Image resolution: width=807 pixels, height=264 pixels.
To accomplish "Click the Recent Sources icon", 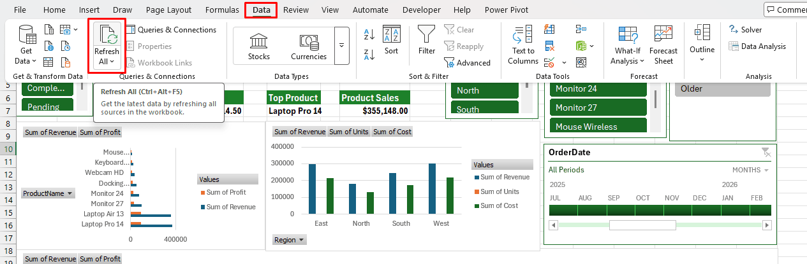I will coord(66,46).
